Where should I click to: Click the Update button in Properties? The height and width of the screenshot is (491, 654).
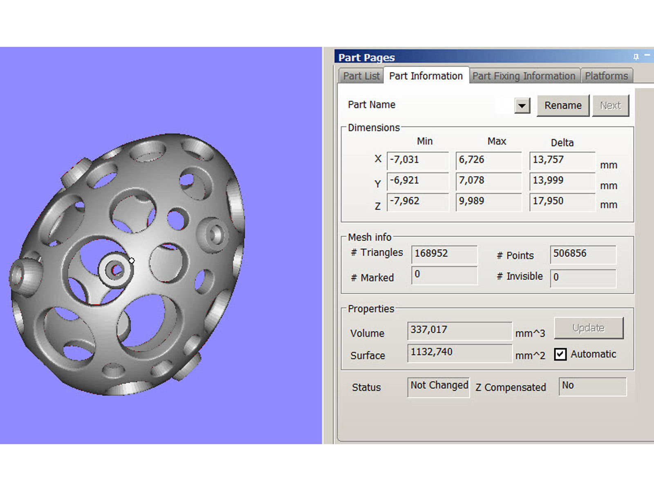(589, 328)
